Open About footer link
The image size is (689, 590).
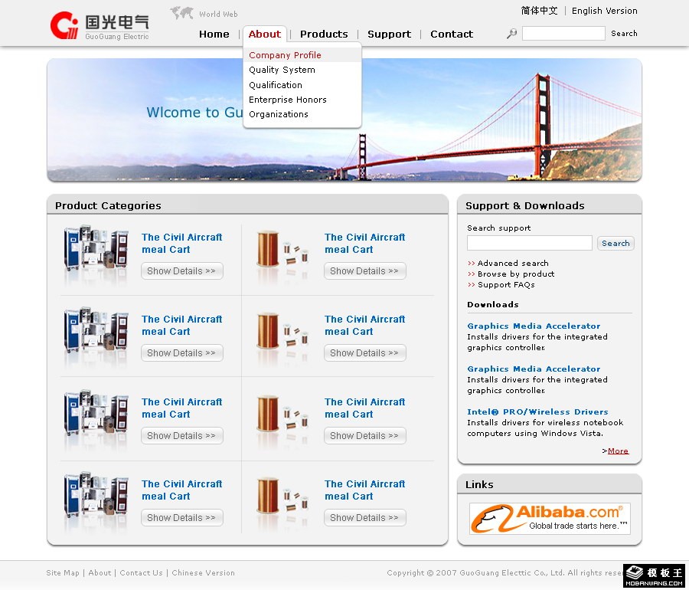(x=100, y=573)
